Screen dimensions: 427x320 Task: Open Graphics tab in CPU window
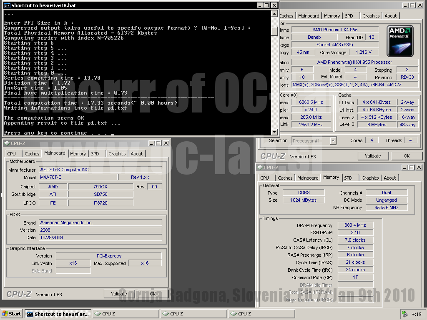pyautogui.click(x=371, y=16)
